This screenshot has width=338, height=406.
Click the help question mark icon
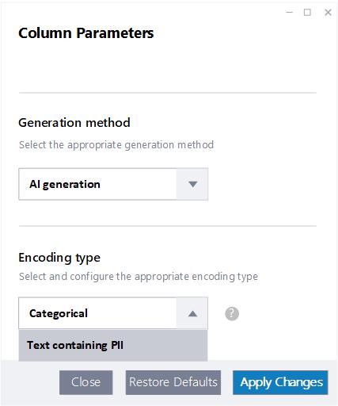click(x=232, y=314)
